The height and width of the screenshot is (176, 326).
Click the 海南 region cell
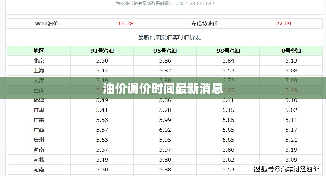click(39, 150)
